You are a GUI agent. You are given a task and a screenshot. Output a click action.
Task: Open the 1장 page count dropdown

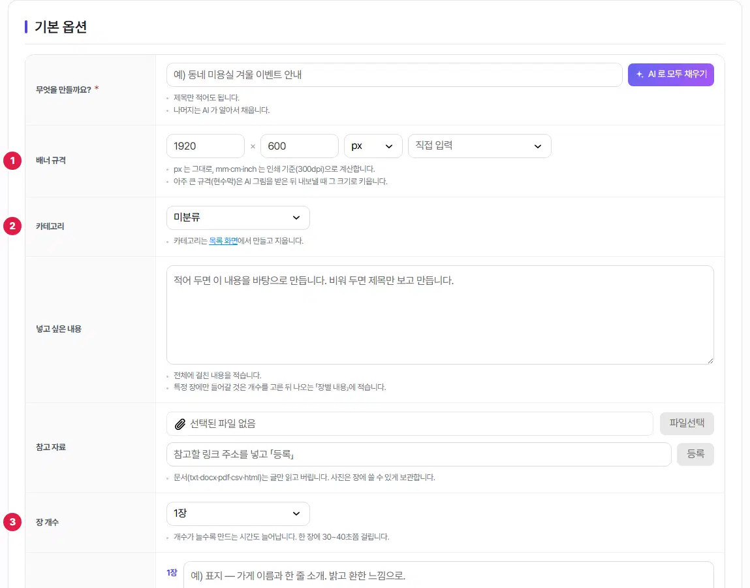pyautogui.click(x=238, y=514)
